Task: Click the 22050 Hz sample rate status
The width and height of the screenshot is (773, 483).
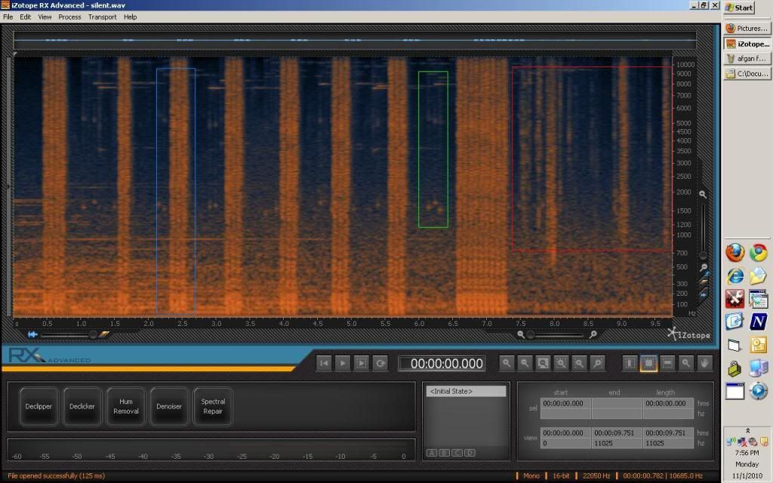Action: coord(596,476)
